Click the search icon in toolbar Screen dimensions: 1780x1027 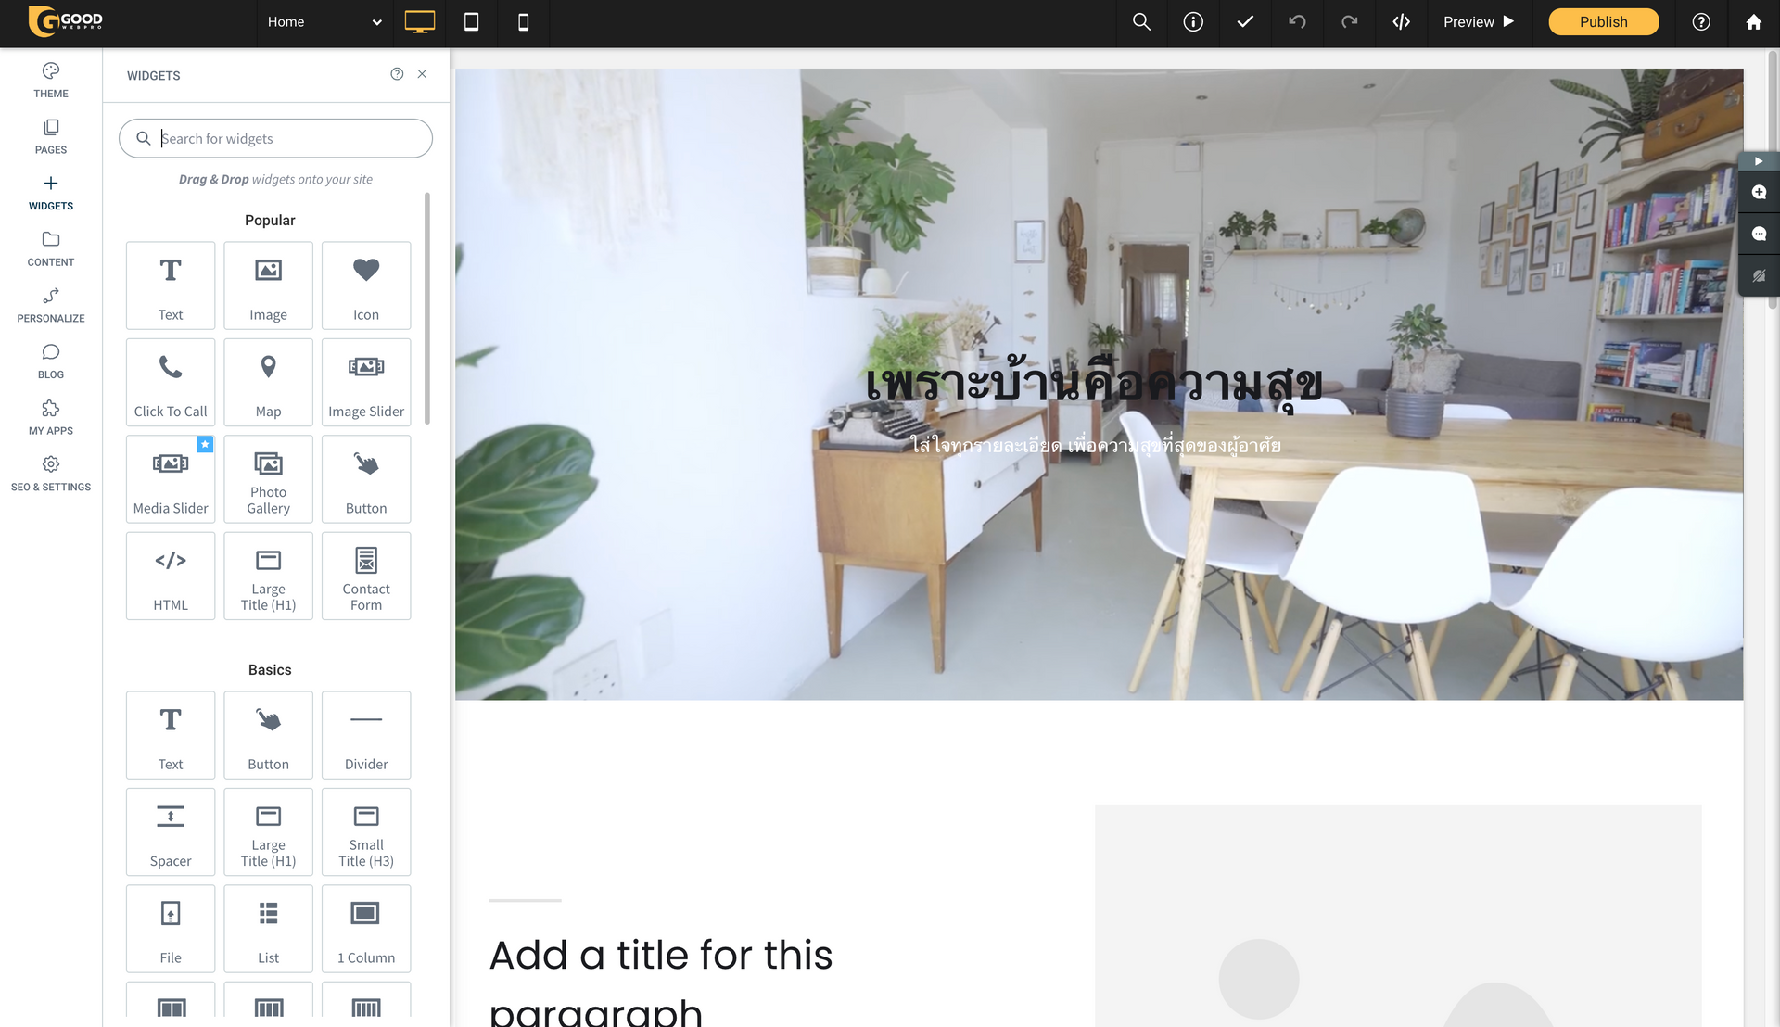point(1139,20)
